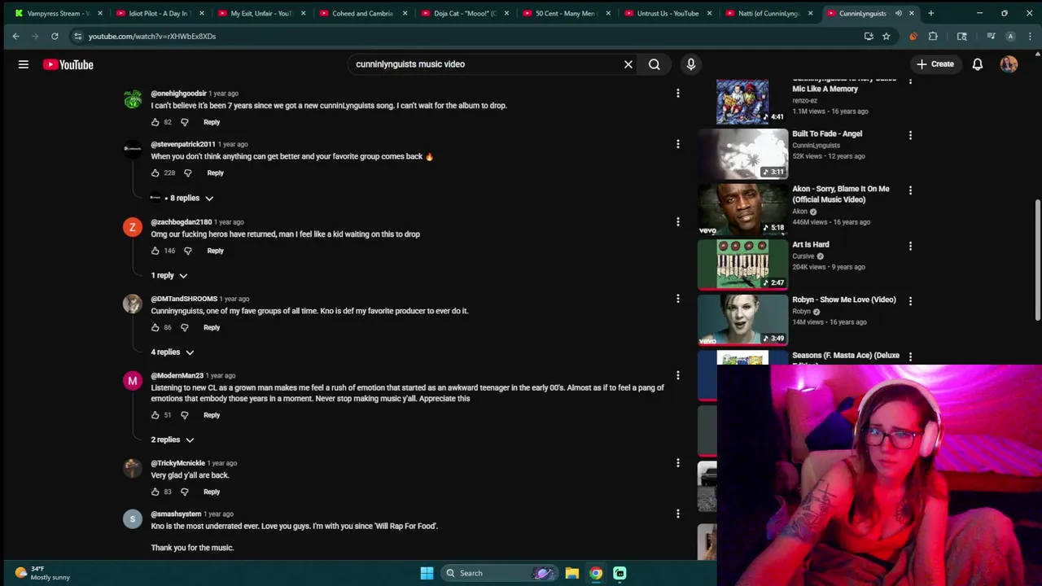This screenshot has width=1042, height=586.
Task: Open YouTube notifications bell
Action: click(977, 64)
